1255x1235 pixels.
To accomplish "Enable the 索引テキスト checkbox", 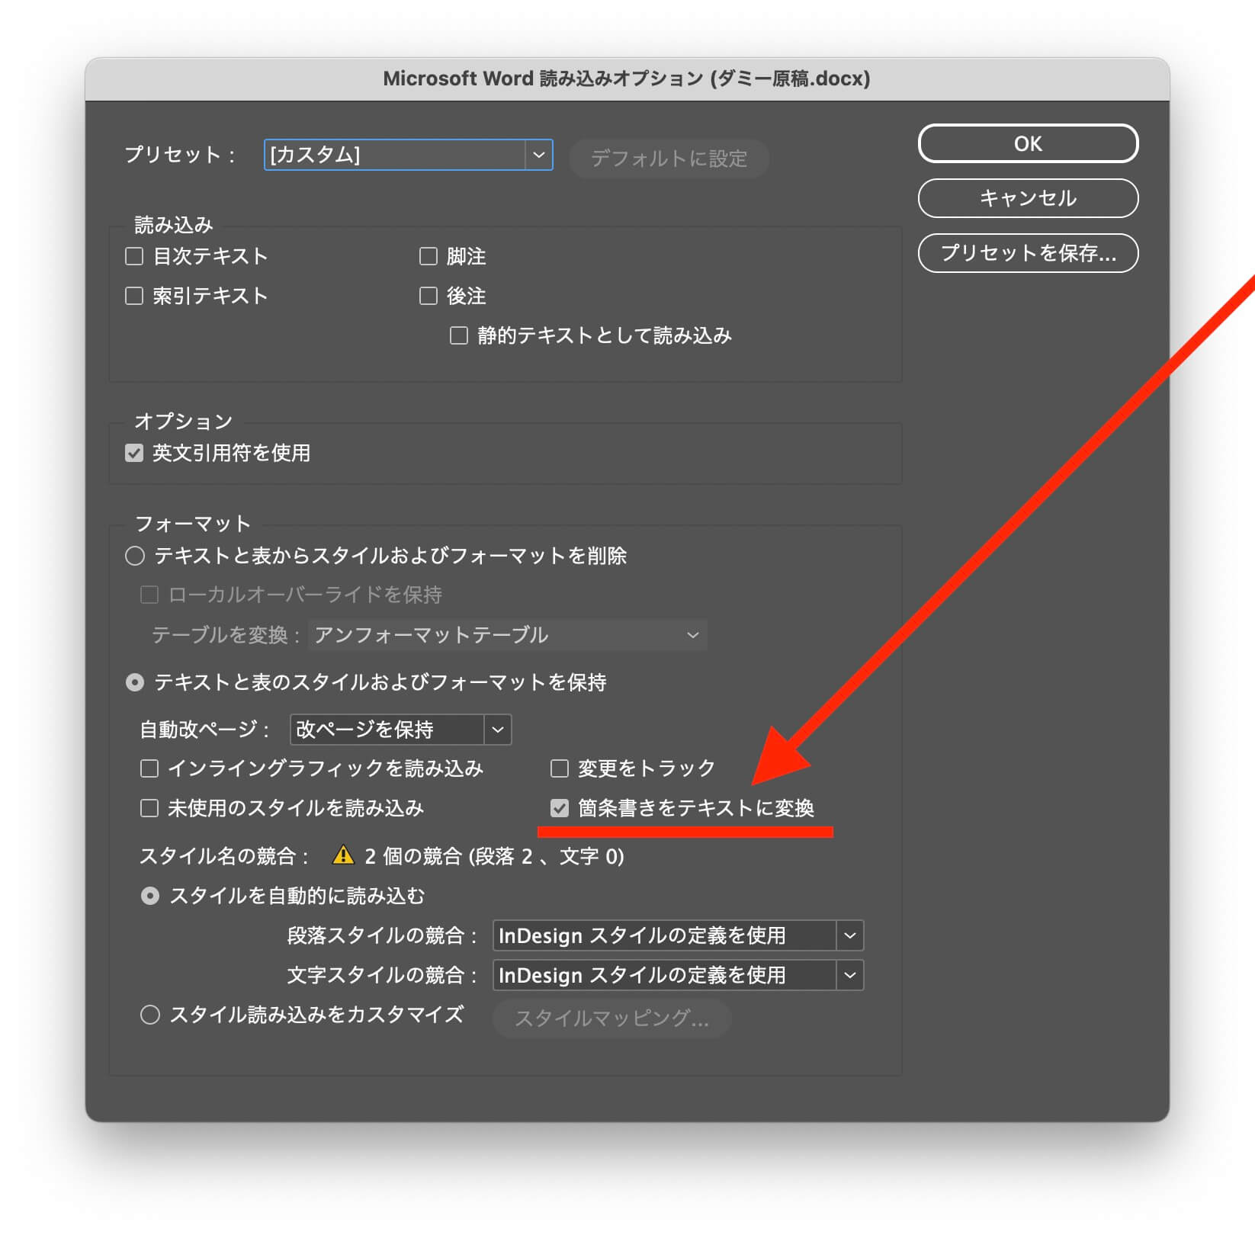I will [x=134, y=296].
